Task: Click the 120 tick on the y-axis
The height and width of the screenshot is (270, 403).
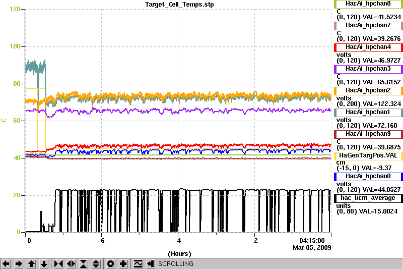Action: pos(15,9)
